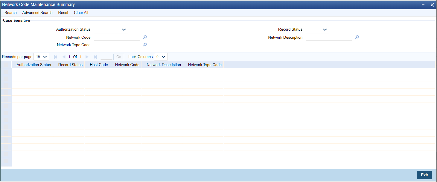Click the page number field beside Go
This screenshot has width=437, height=182.
point(106,57)
